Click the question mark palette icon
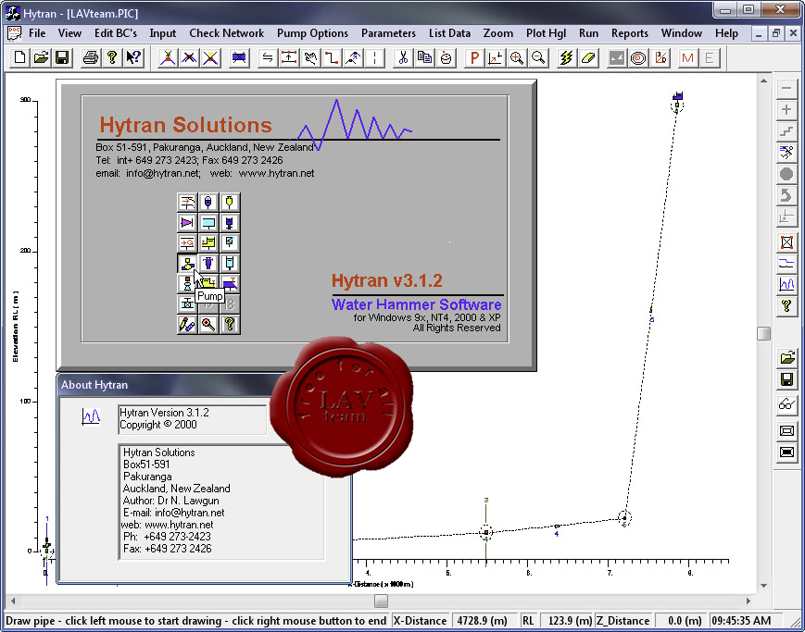Image resolution: width=805 pixels, height=632 pixels. pos(230,325)
